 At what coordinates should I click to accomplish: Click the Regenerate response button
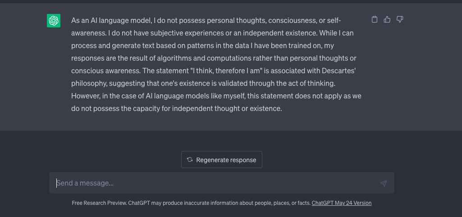pyautogui.click(x=222, y=159)
